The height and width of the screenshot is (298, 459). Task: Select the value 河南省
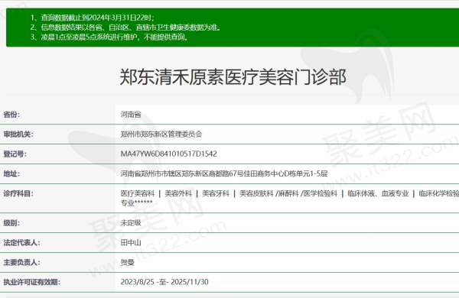131,115
